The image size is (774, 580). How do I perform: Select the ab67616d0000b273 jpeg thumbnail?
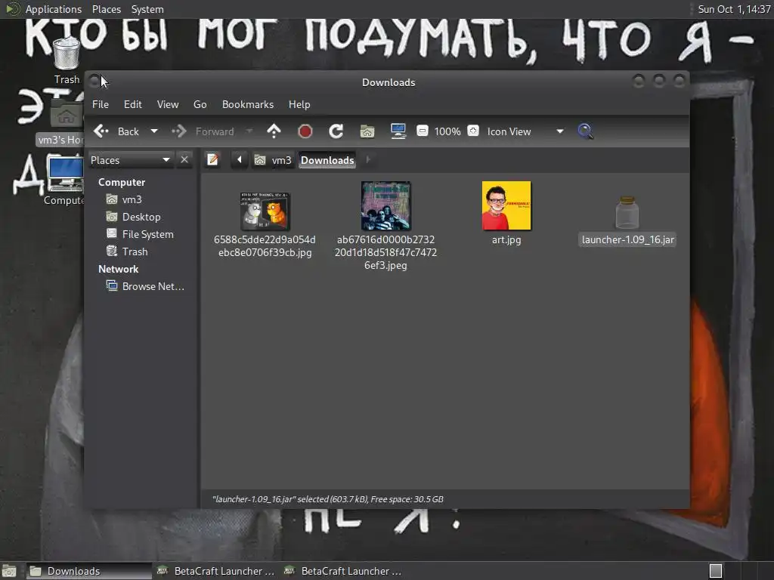point(385,205)
